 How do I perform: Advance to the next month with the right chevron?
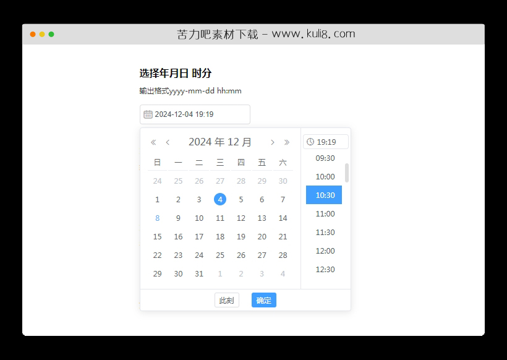pyautogui.click(x=273, y=142)
